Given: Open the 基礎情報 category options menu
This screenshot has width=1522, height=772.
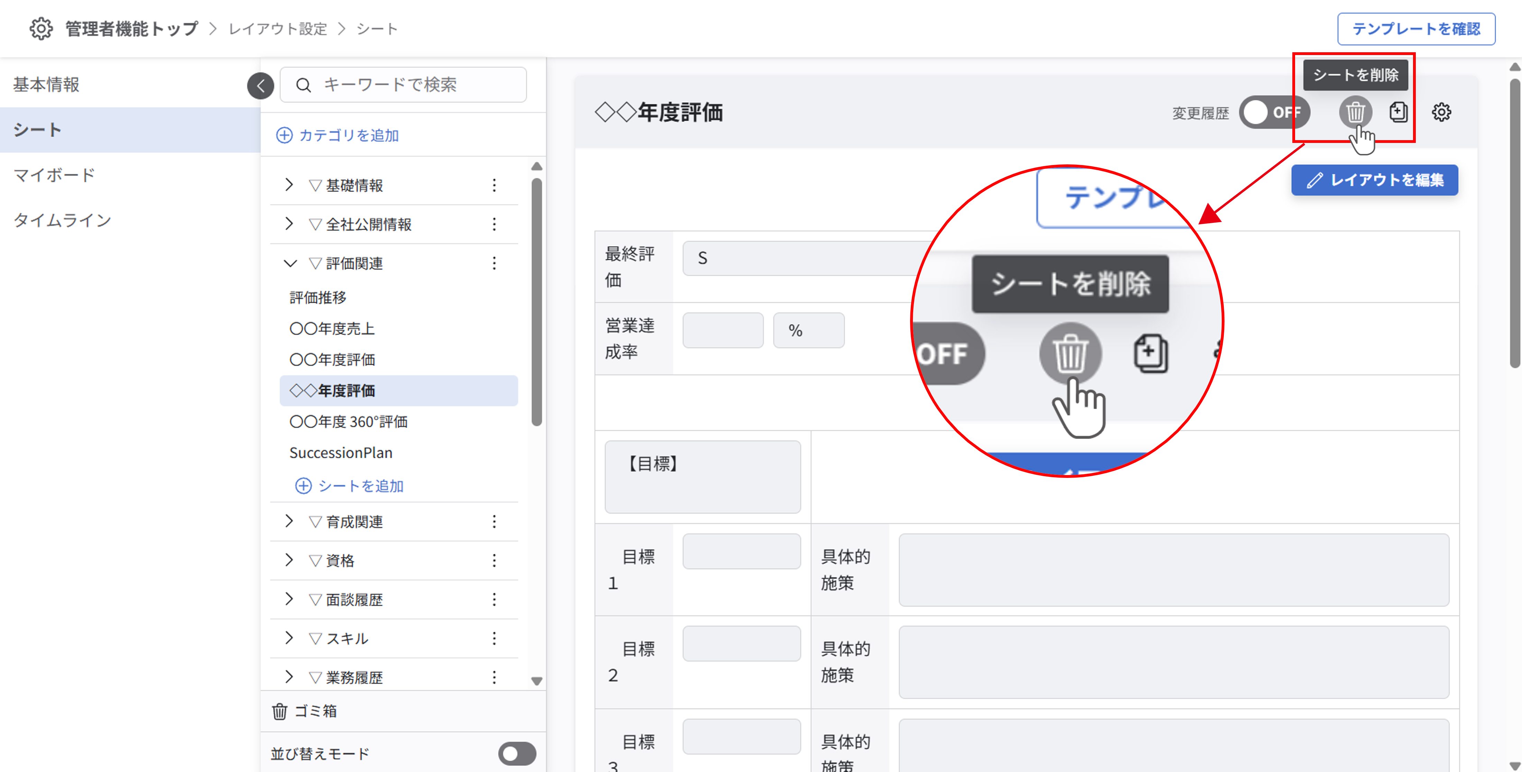Looking at the screenshot, I should 494,185.
